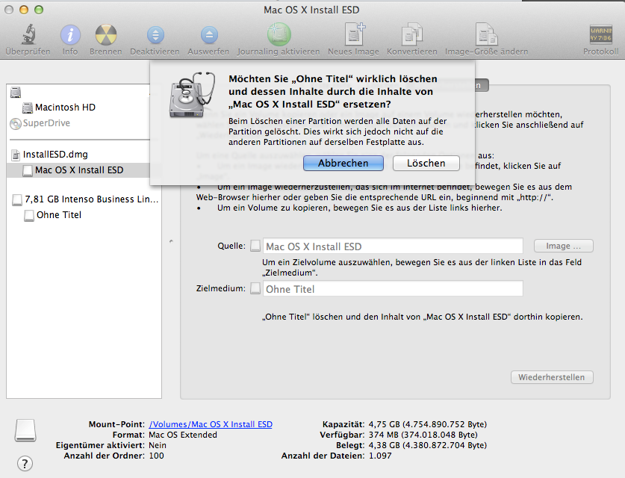Click the Anzahl der Dateien value 1.097

pos(380,456)
